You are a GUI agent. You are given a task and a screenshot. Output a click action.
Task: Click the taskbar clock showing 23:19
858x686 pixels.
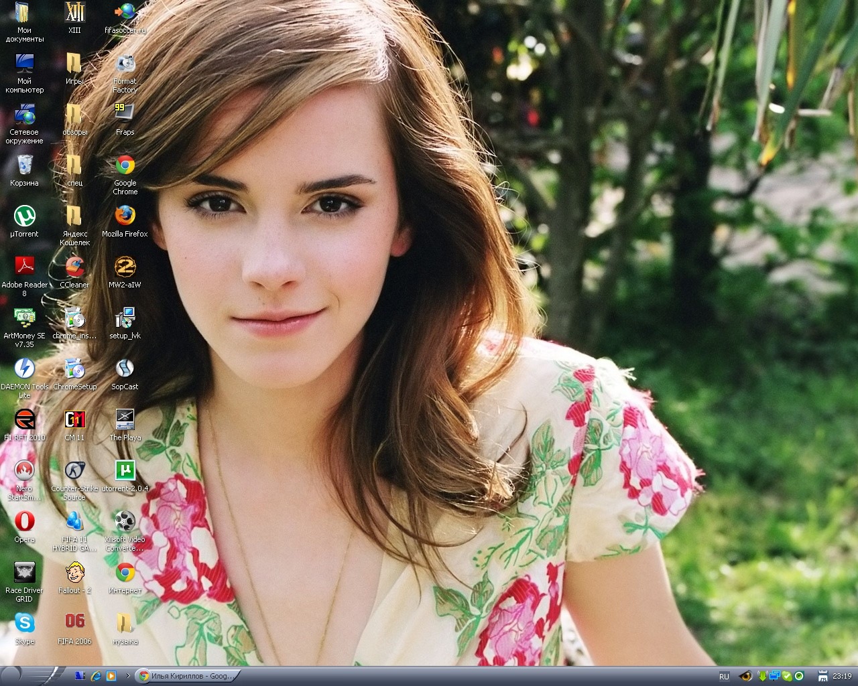[x=842, y=677]
